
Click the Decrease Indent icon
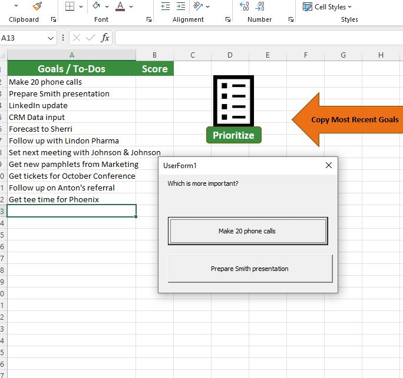[166, 6]
